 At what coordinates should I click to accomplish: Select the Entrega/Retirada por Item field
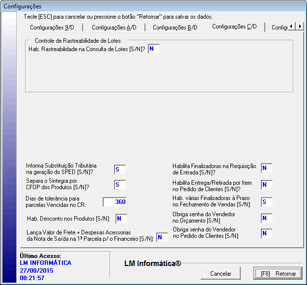(x=266, y=185)
